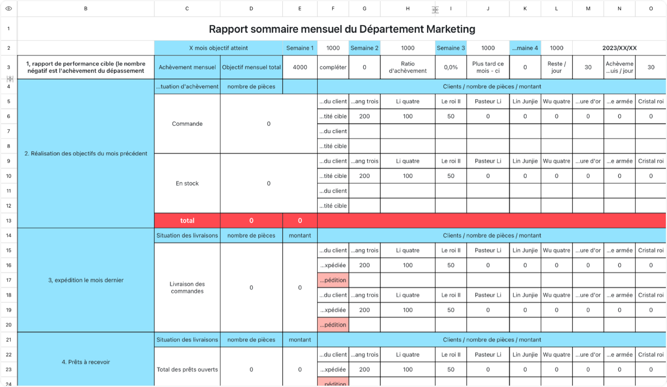
Task: Select the "Semaine 2" cell
Action: point(364,48)
